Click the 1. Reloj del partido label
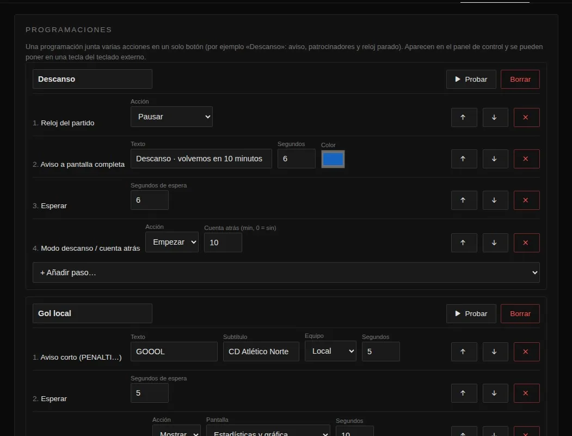572x436 pixels. click(x=64, y=123)
